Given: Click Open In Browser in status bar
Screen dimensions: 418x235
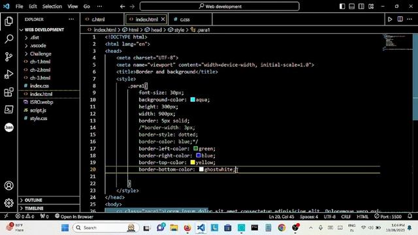Looking at the screenshot, I should [x=74, y=216].
